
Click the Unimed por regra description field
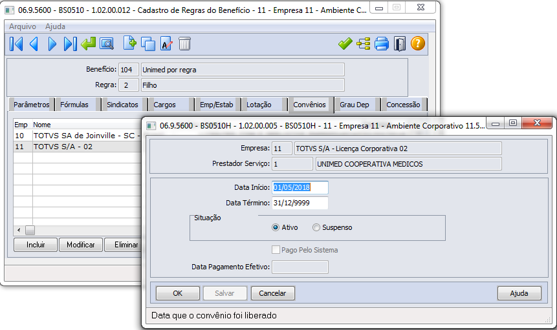(x=243, y=70)
